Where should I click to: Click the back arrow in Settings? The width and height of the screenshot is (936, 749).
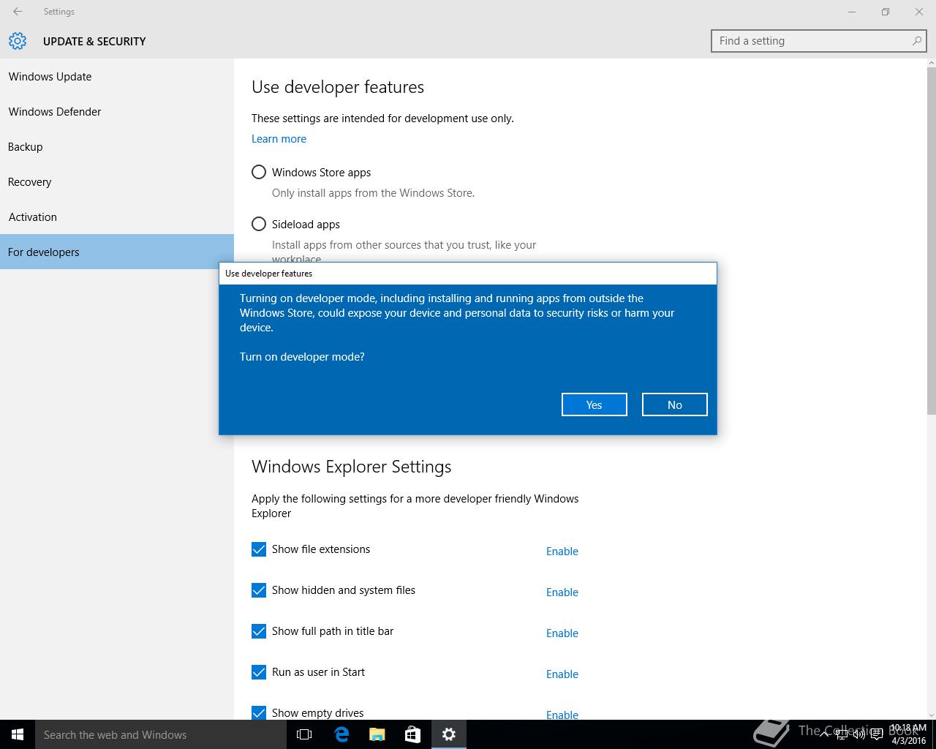[18, 12]
